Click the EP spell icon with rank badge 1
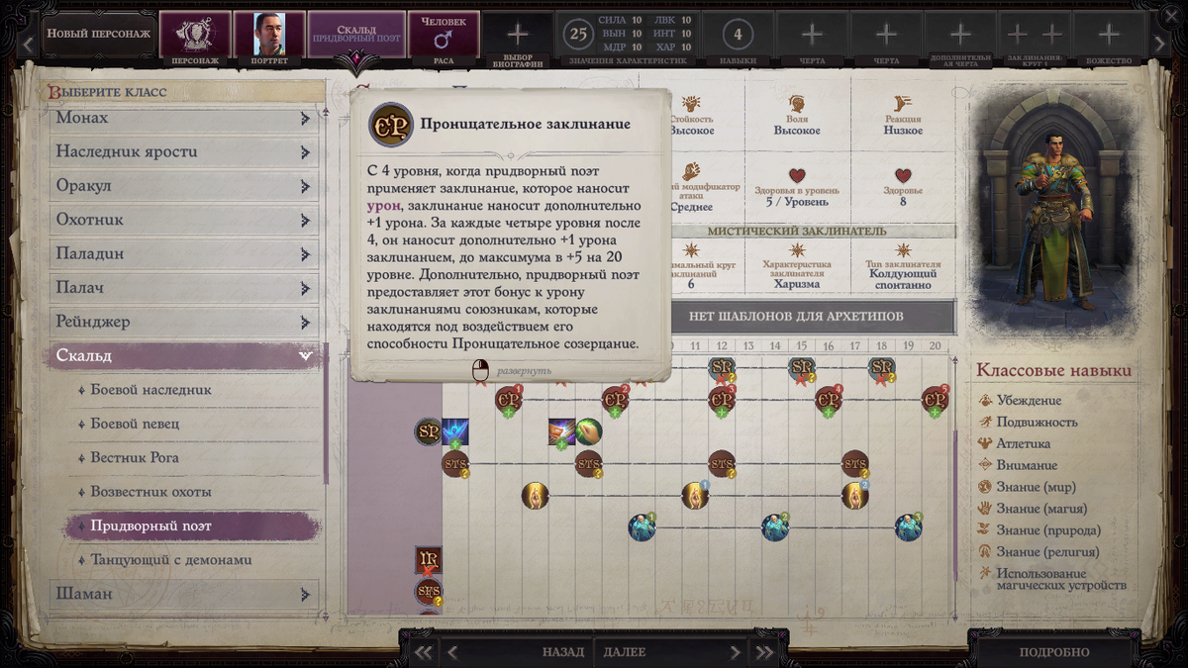 click(508, 400)
